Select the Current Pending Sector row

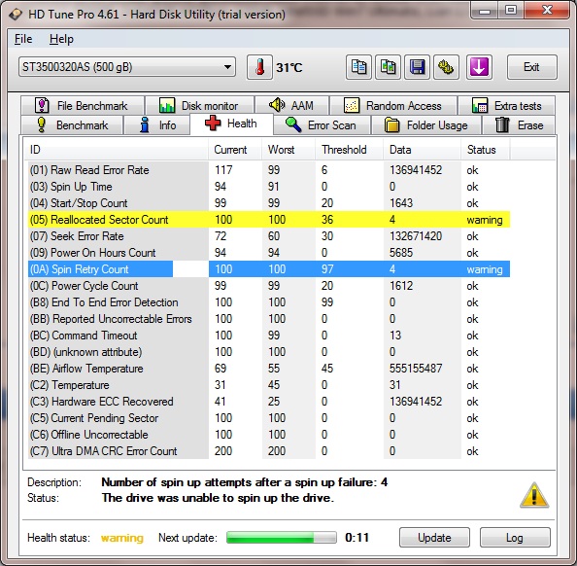click(269, 418)
